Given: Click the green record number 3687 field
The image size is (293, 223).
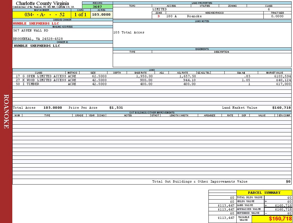Looking at the screenshot, I should click(x=97, y=7).
